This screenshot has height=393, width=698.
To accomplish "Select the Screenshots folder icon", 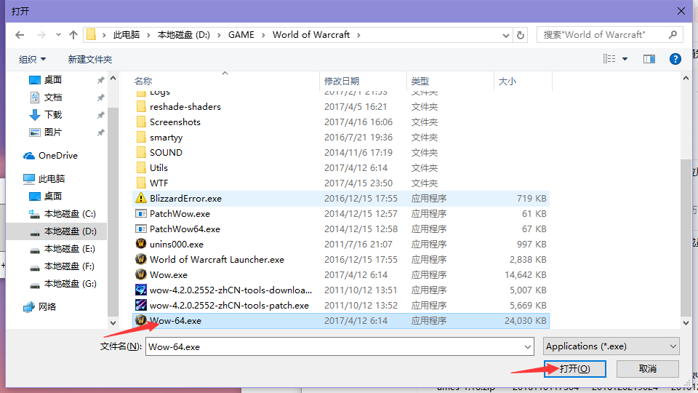I will point(141,122).
